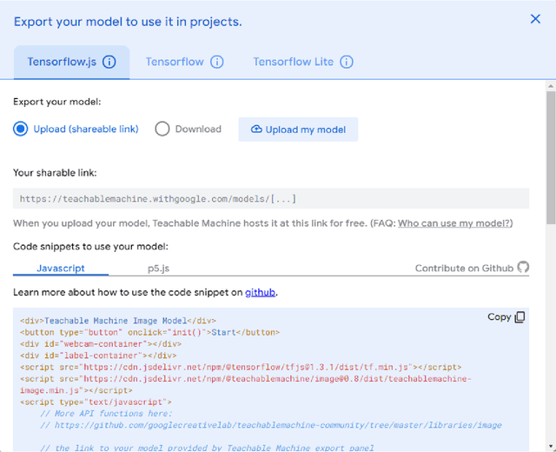
Task: Click the GitHub octocat icon
Action: click(523, 267)
